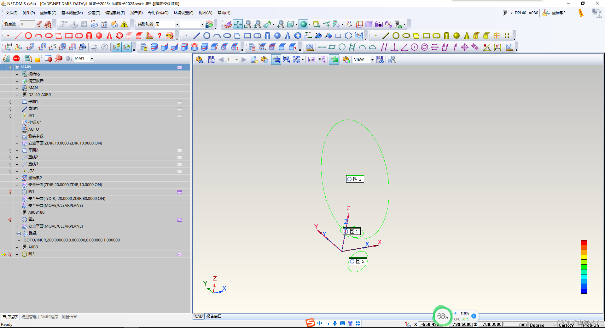Collapse the MAIN program node
This screenshot has width=605, height=328.
pos(17,67)
